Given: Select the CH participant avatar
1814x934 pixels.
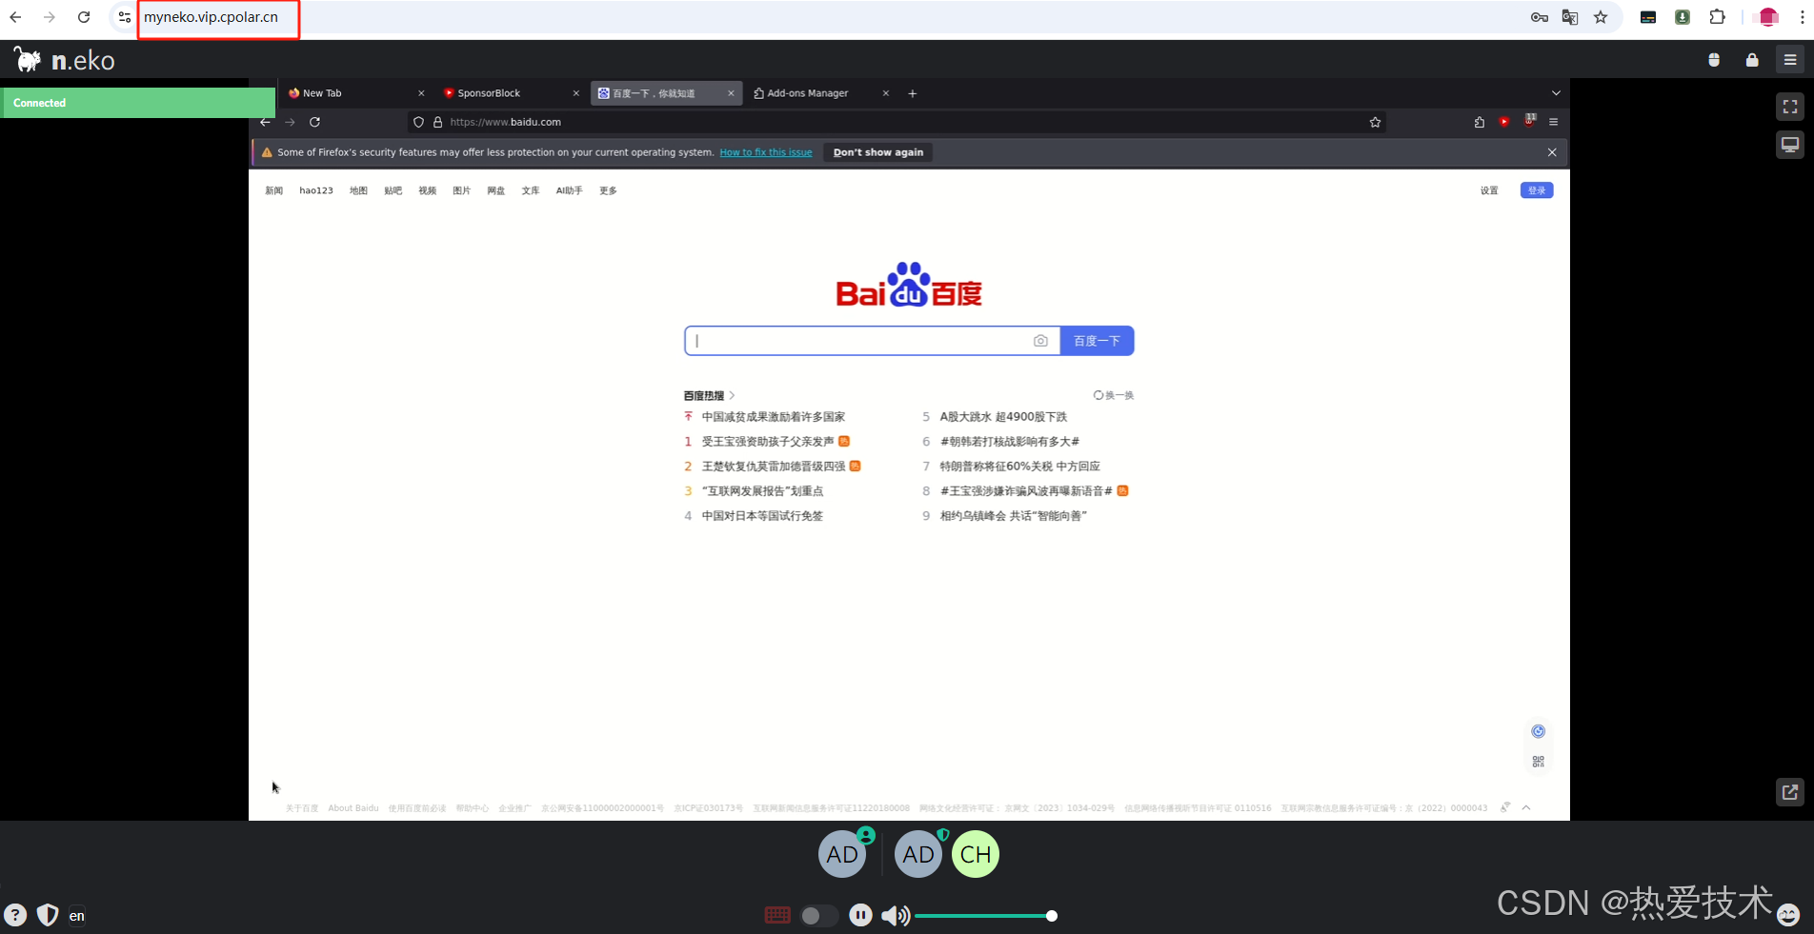Looking at the screenshot, I should click(x=976, y=854).
